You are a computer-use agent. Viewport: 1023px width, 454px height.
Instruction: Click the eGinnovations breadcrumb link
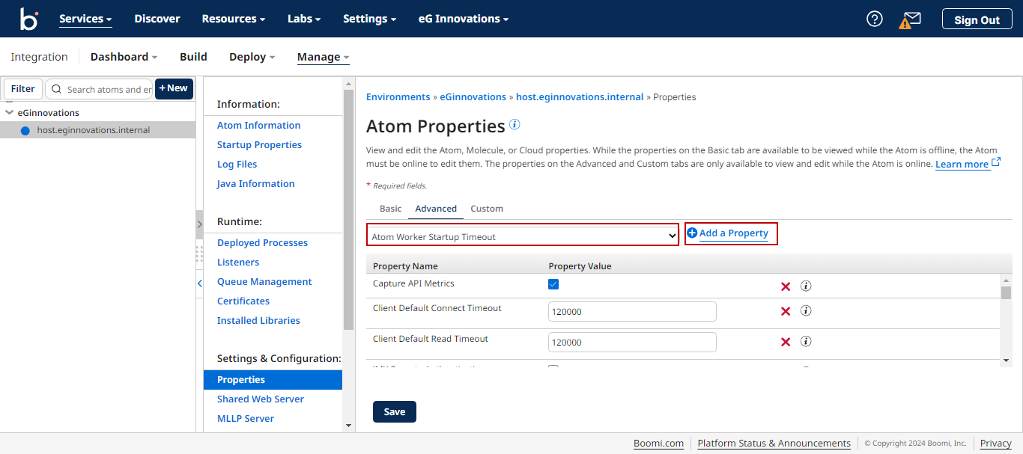pos(473,97)
